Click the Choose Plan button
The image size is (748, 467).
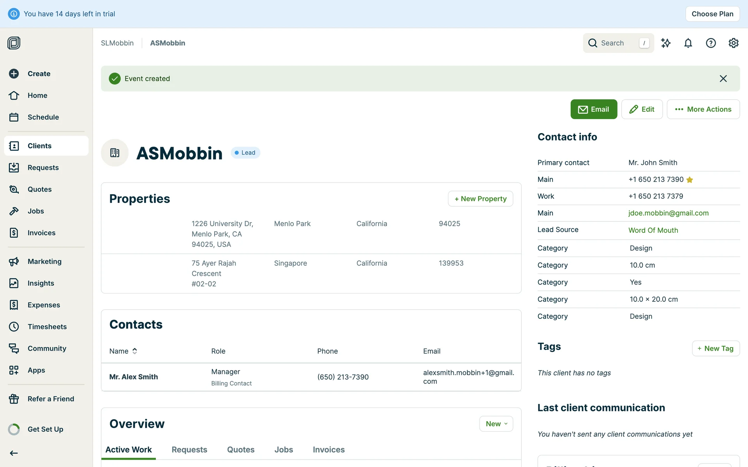click(712, 14)
